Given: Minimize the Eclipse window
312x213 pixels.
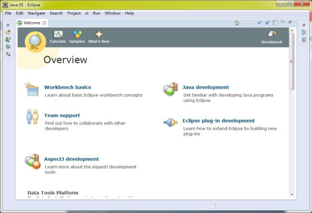Looking at the screenshot, I should coord(281,3).
